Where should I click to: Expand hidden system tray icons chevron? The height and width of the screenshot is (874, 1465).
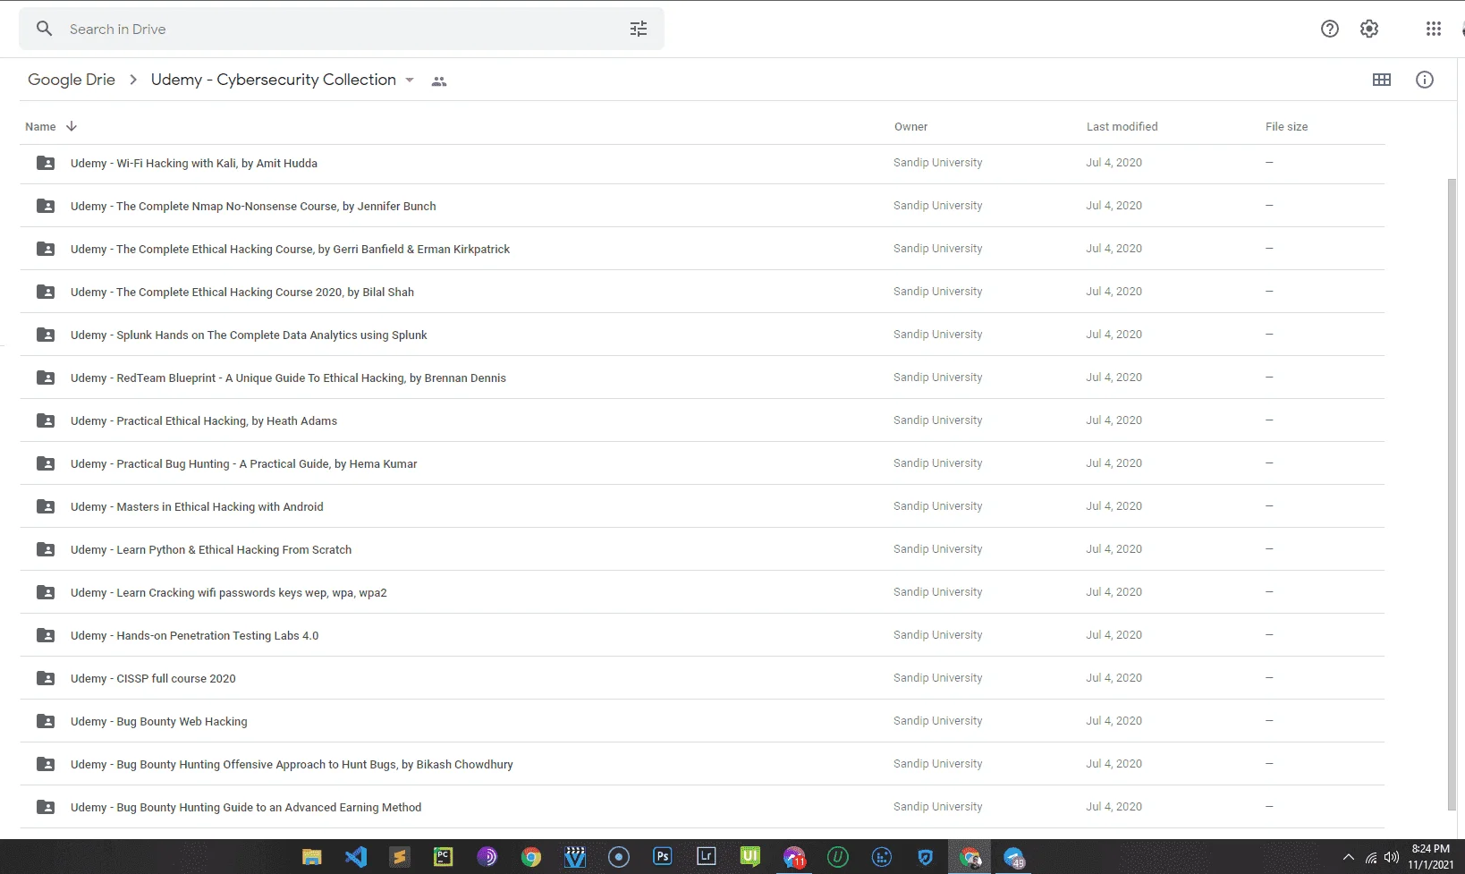click(1349, 857)
